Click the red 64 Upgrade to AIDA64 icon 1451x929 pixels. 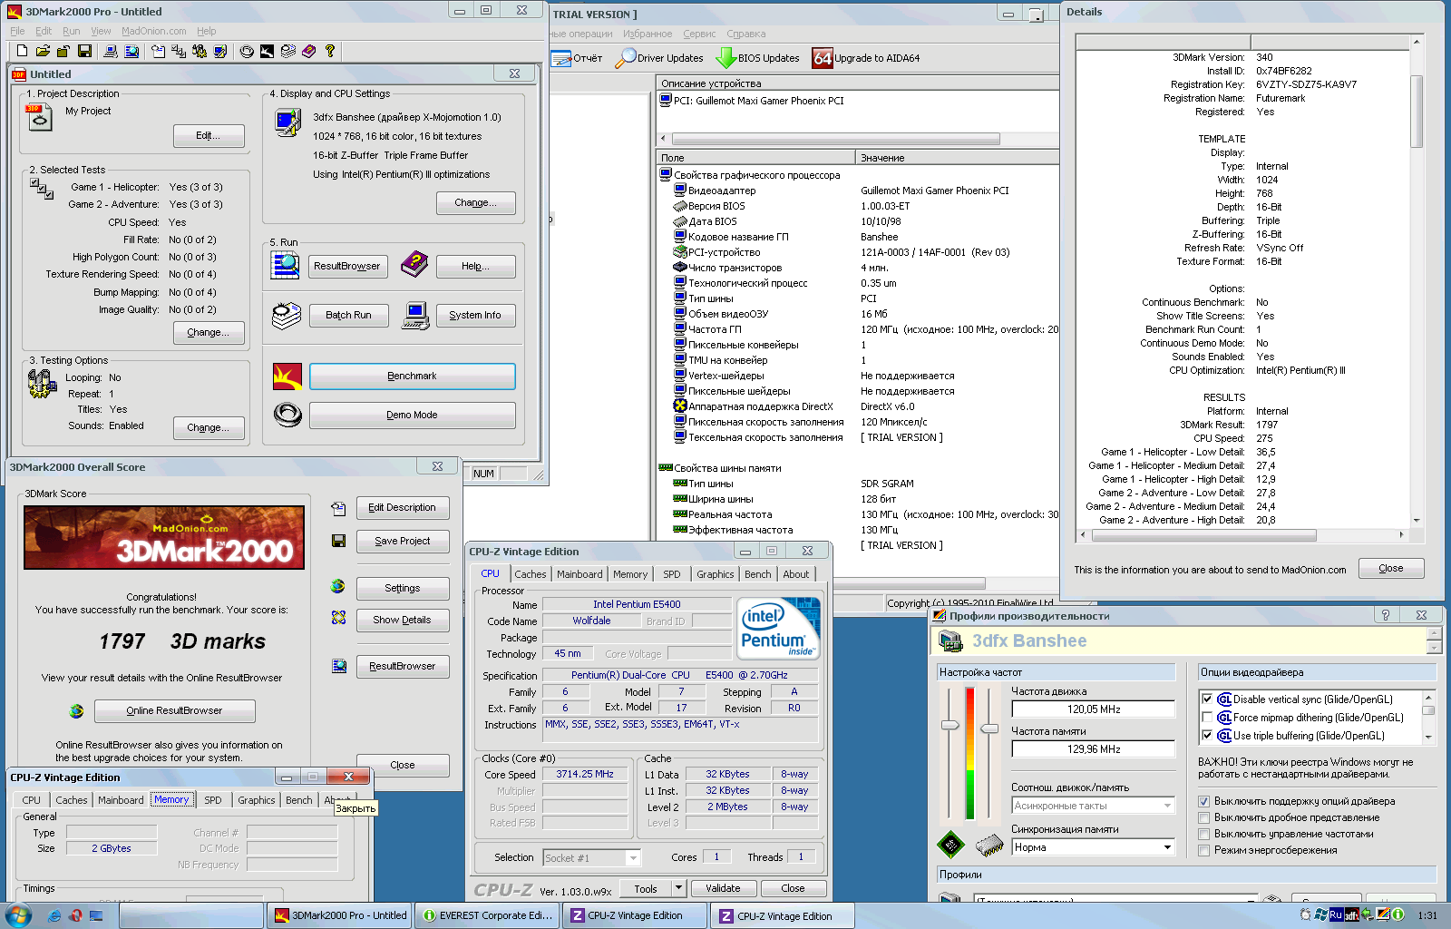click(823, 58)
